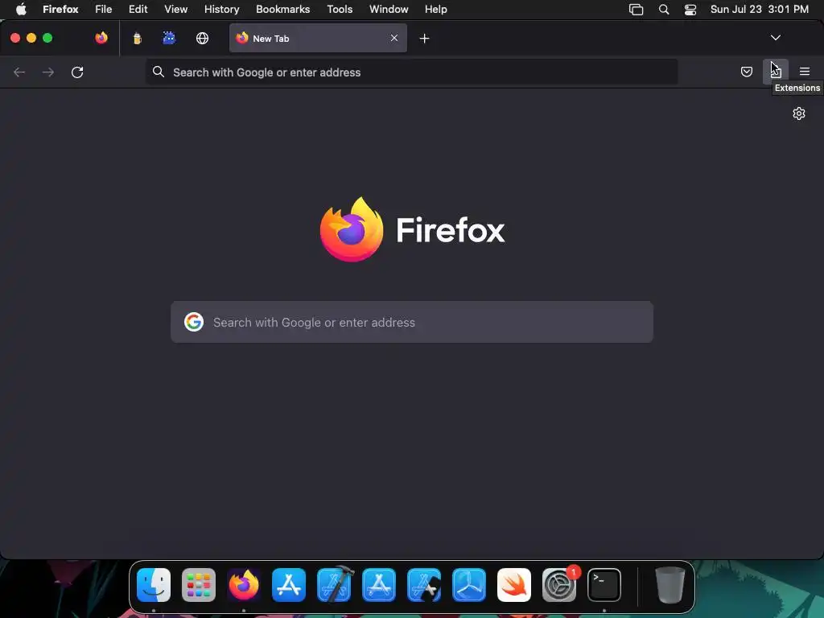
Task: Open the Help menu
Action: tap(435, 10)
